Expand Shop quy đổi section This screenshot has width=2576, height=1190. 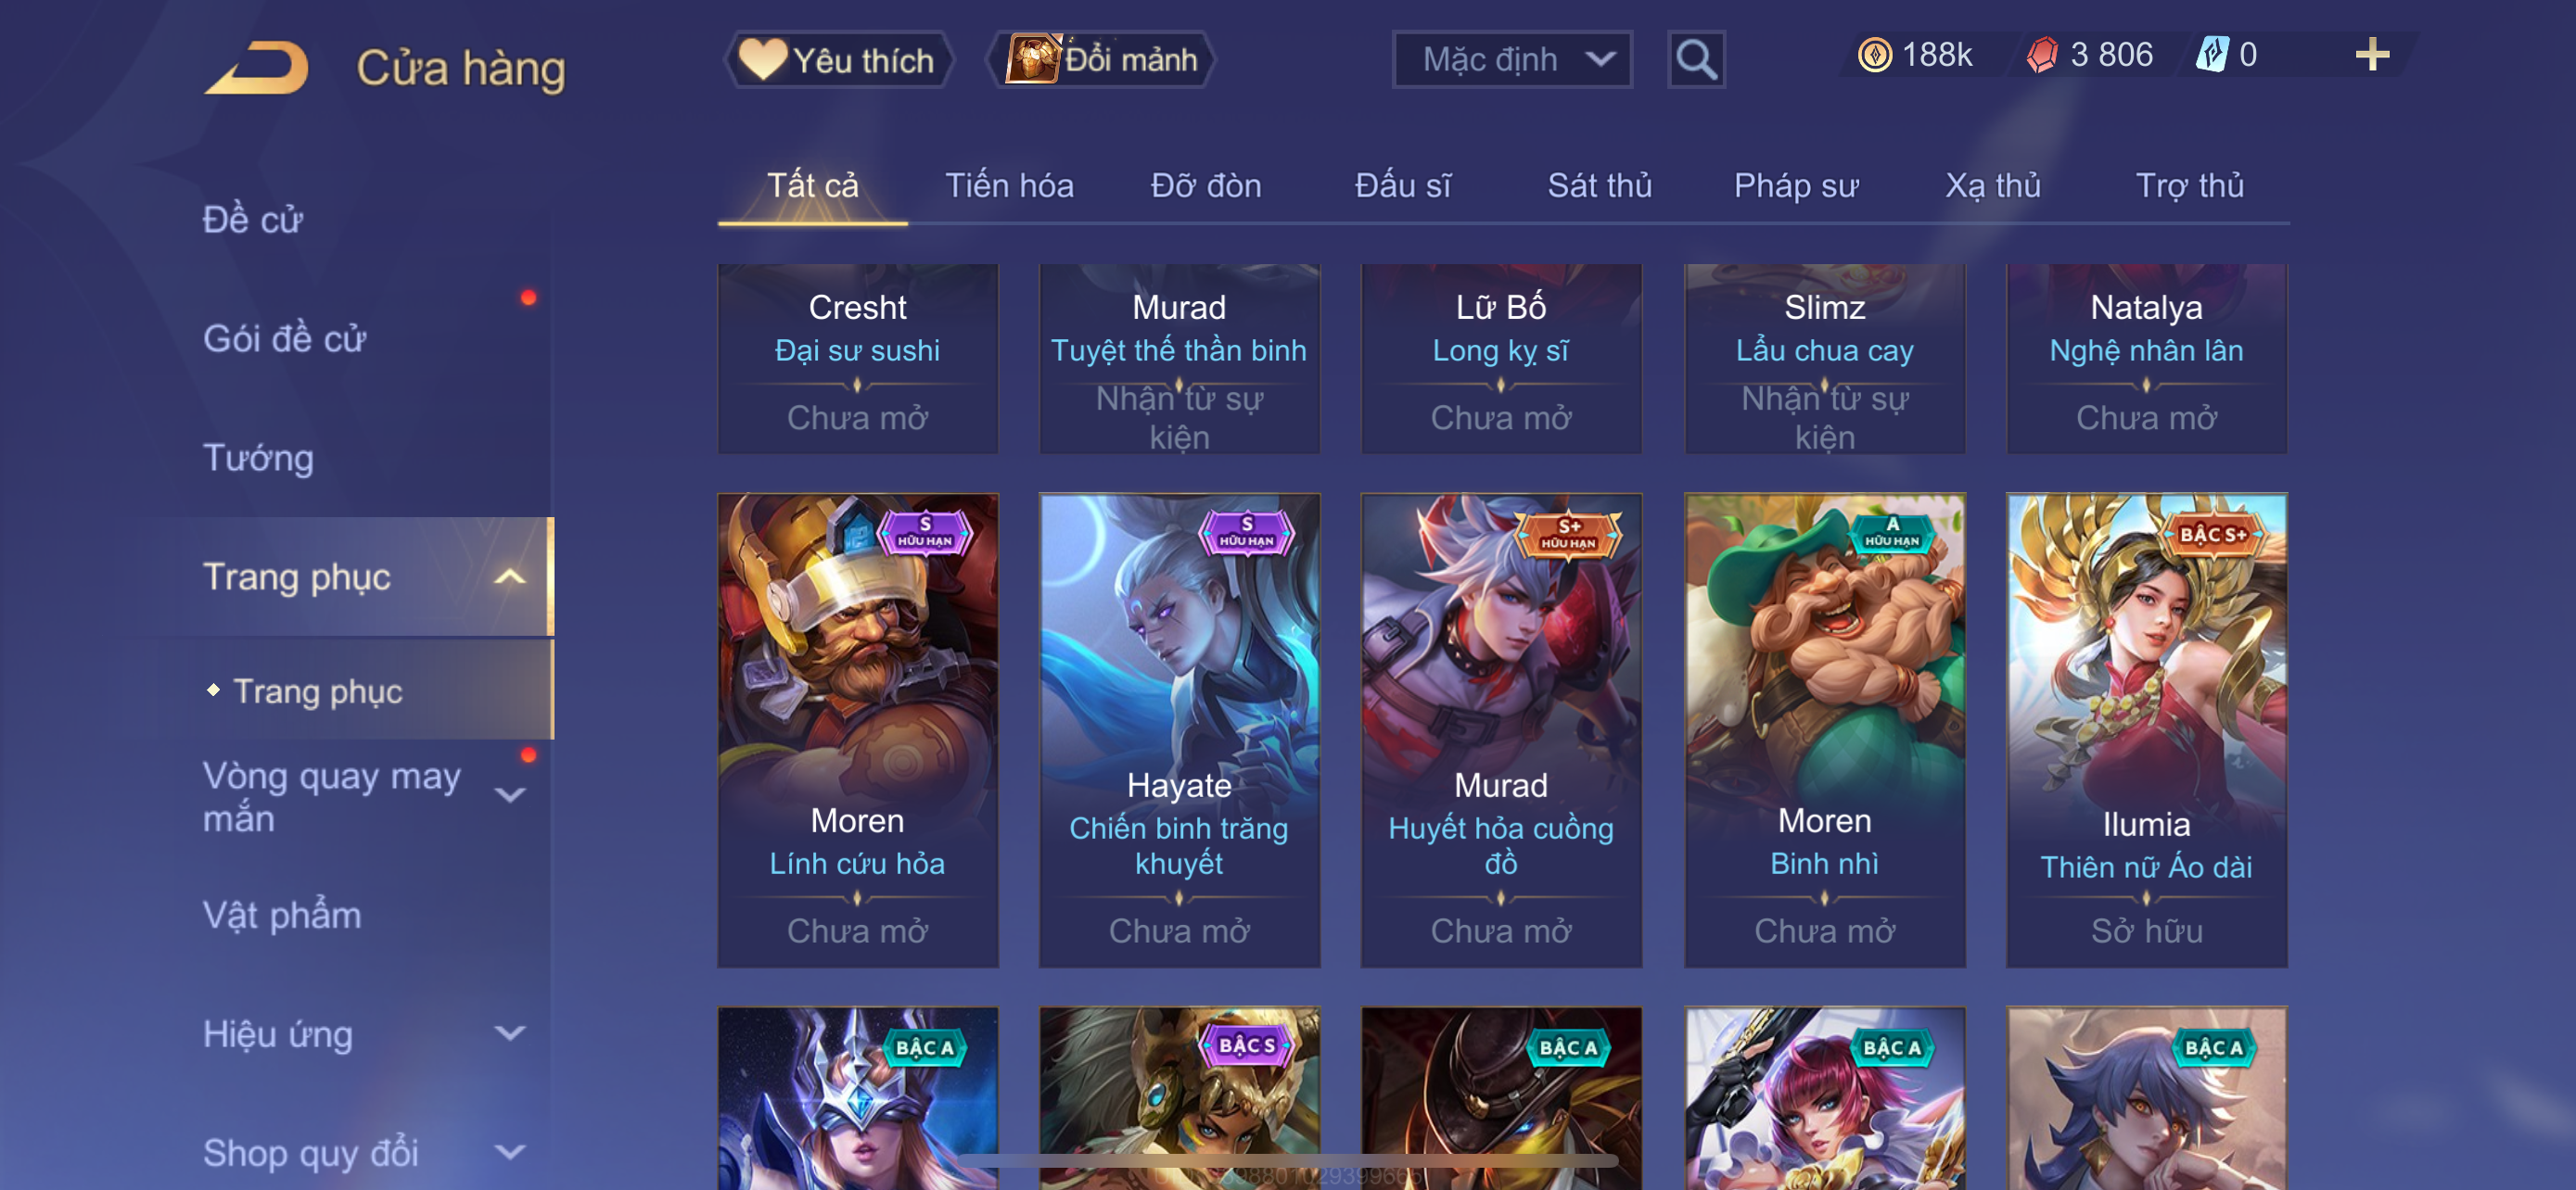tap(510, 1152)
